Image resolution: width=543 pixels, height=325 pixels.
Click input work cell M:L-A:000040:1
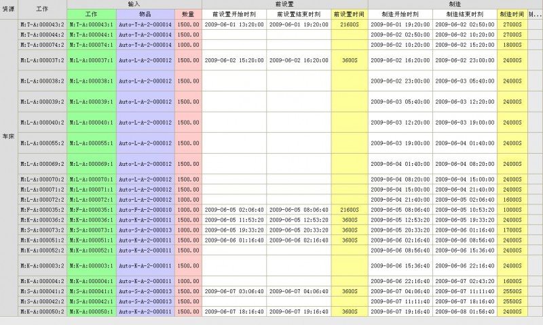tap(92, 123)
